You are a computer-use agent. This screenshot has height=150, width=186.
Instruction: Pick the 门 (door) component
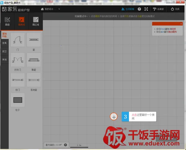pyautogui.click(x=18, y=40)
